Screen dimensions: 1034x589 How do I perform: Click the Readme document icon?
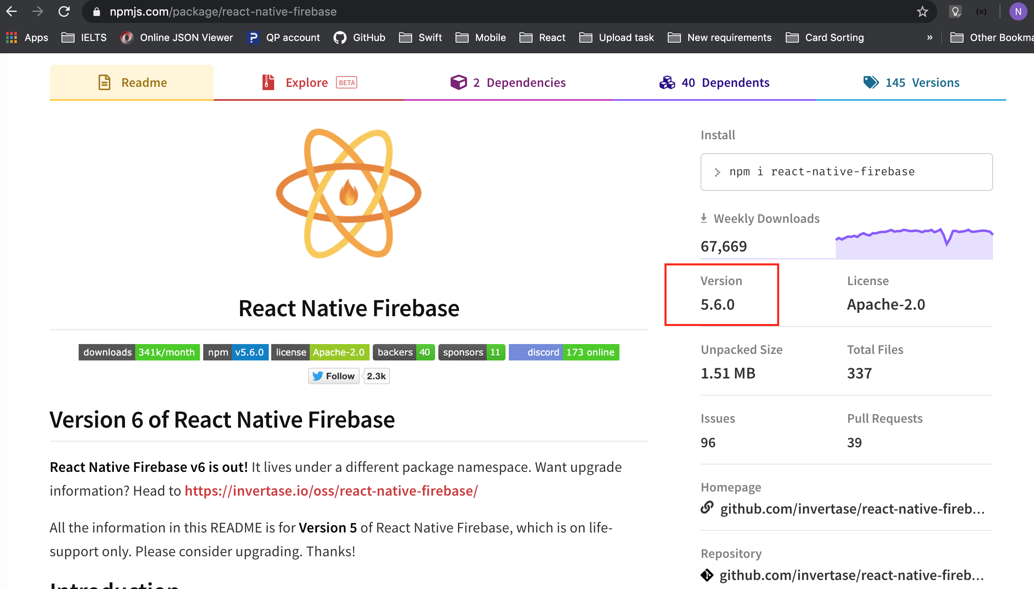(x=104, y=82)
